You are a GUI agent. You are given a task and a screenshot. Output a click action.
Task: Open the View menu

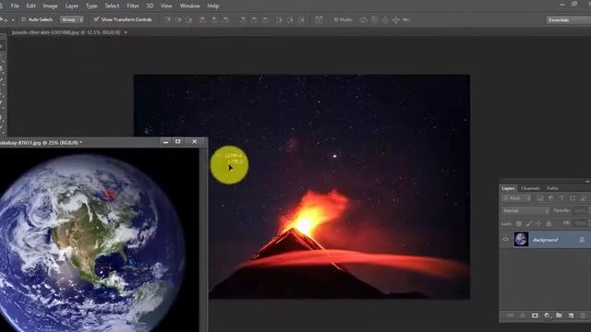(x=166, y=6)
